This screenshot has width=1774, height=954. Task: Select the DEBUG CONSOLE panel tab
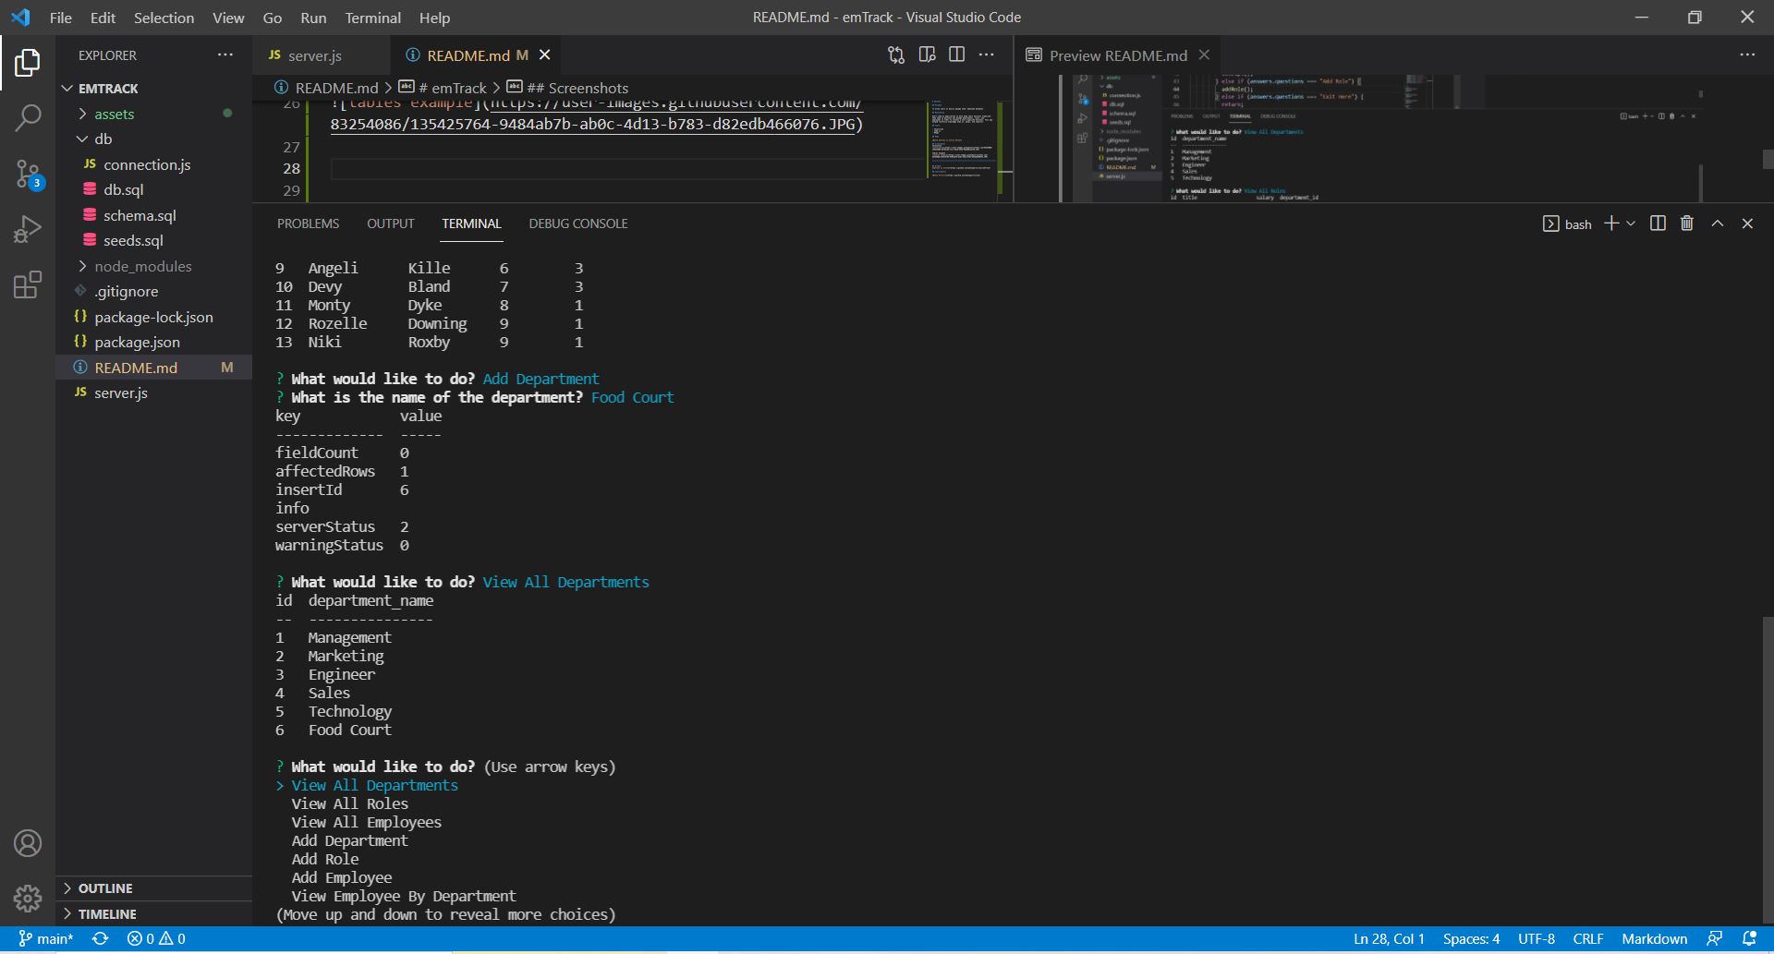coord(577,223)
